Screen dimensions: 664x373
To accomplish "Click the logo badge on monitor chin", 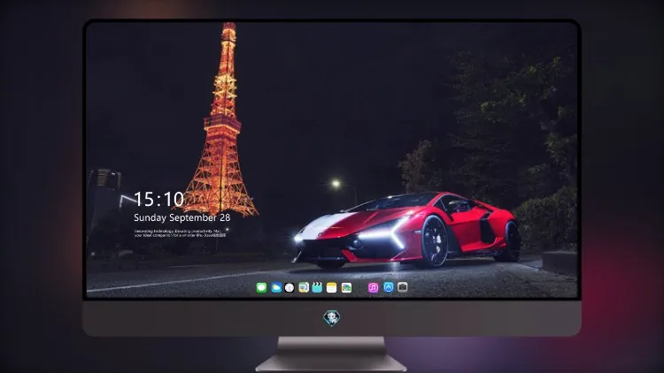I will coord(332,318).
